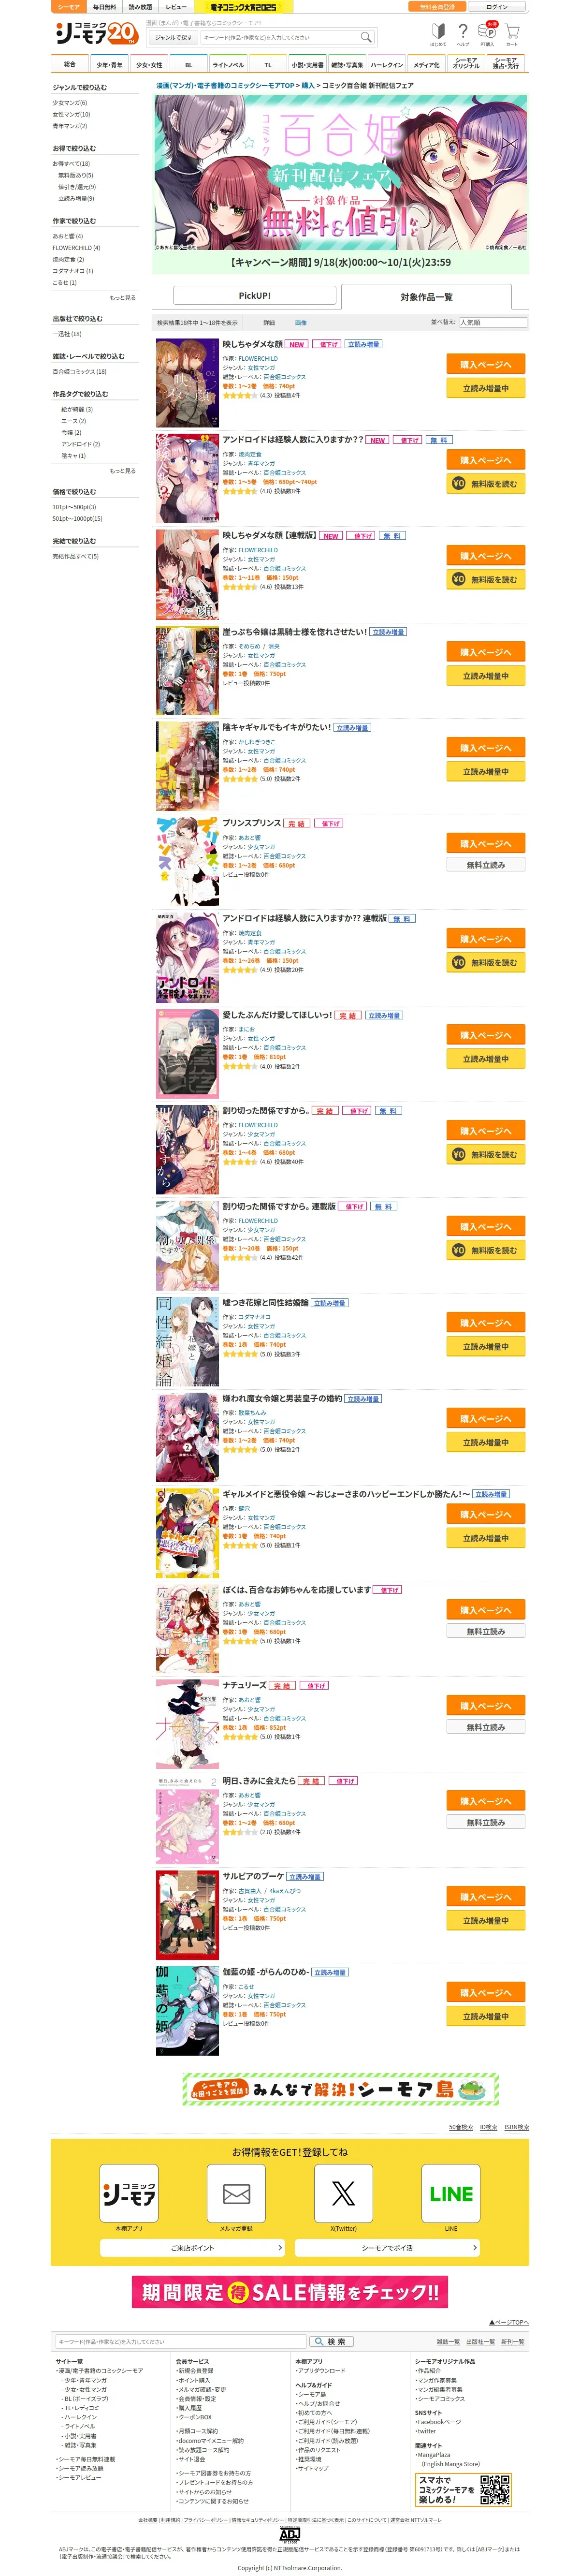Viewport: 580px width, 2576px height.
Task: Click the orange ログイン button
Action: [497, 7]
